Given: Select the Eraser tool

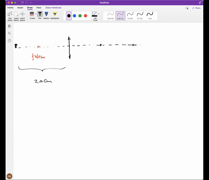Looking at the screenshot, I should coord(32,15).
